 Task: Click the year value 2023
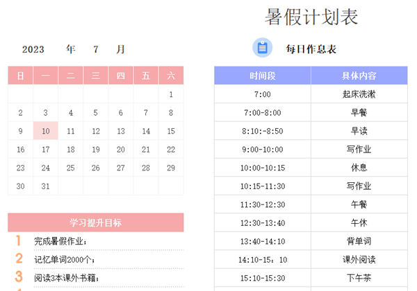tap(33, 49)
